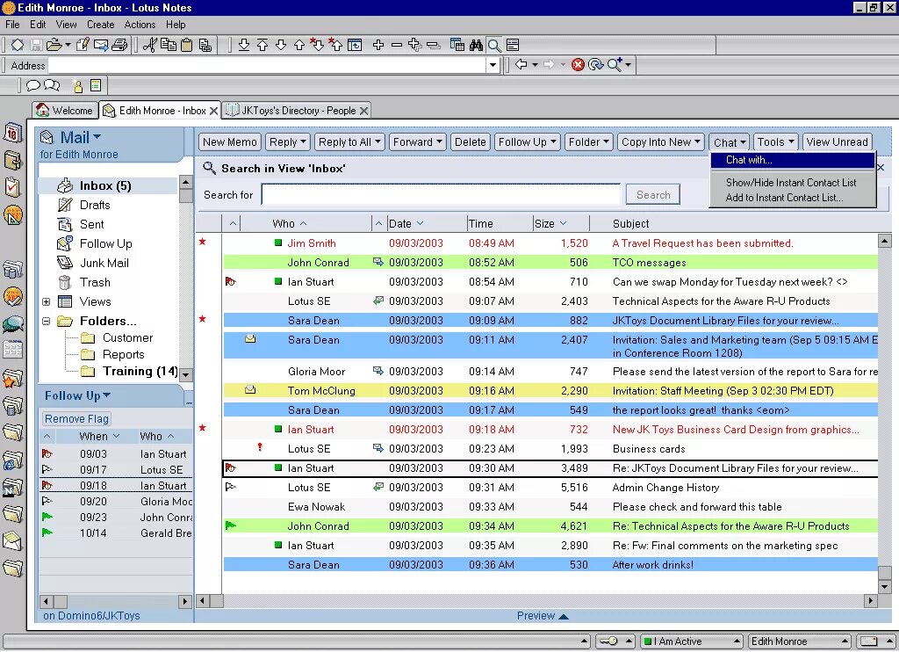Click the Cut scissors icon
Screen dimensions: 899x652
[x=149, y=45]
